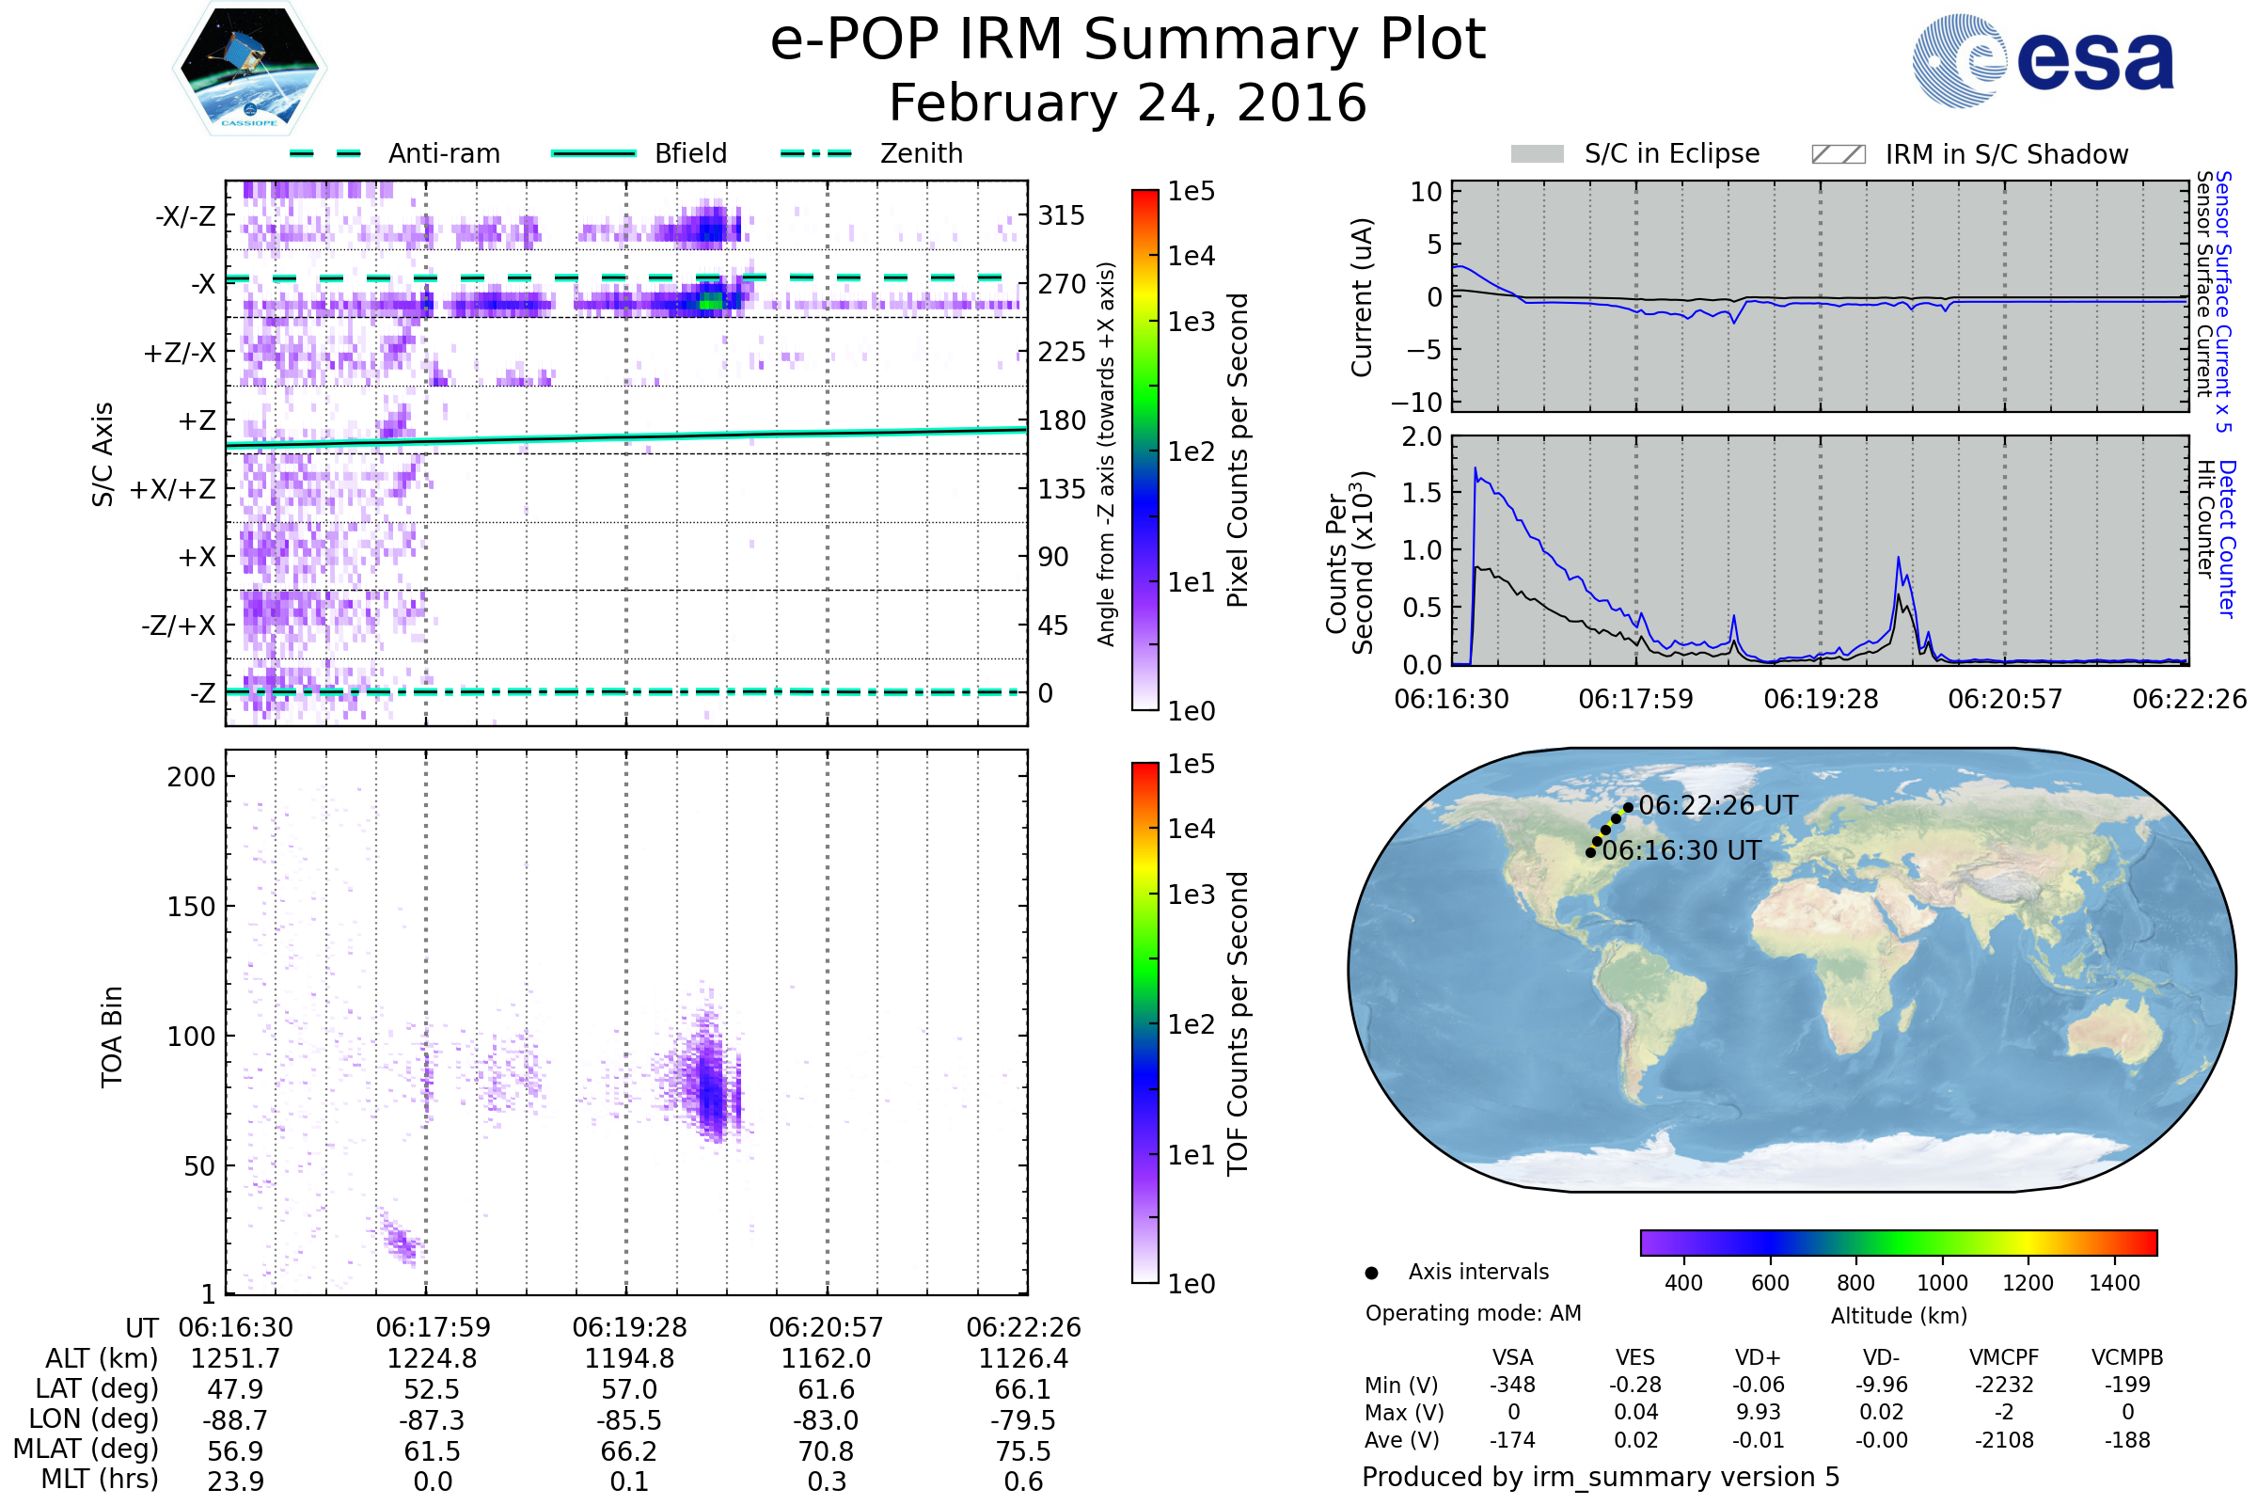Click the Altitude (km) rainbow colorbar

pyautogui.click(x=1898, y=1242)
